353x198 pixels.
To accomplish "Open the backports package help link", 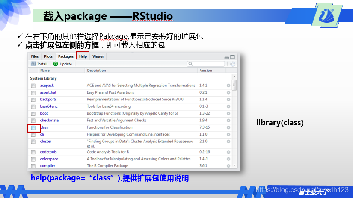I will click(x=48, y=99).
